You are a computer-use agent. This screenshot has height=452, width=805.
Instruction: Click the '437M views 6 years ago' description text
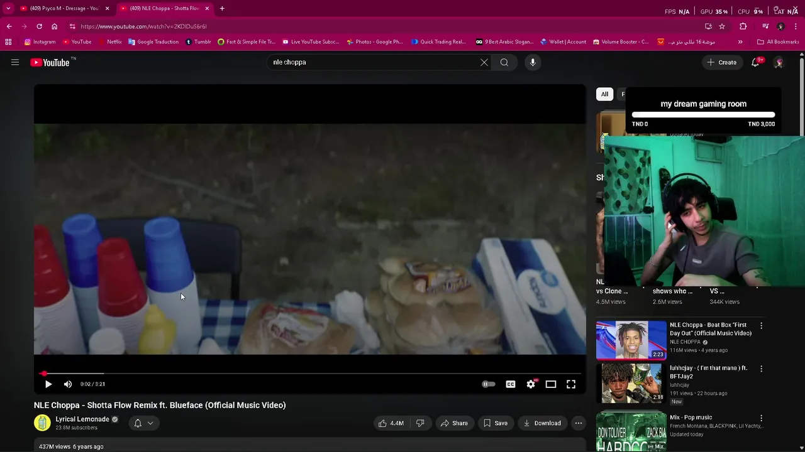(x=71, y=447)
